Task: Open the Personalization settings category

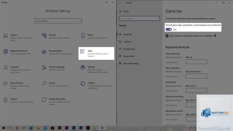Action: [57, 52]
